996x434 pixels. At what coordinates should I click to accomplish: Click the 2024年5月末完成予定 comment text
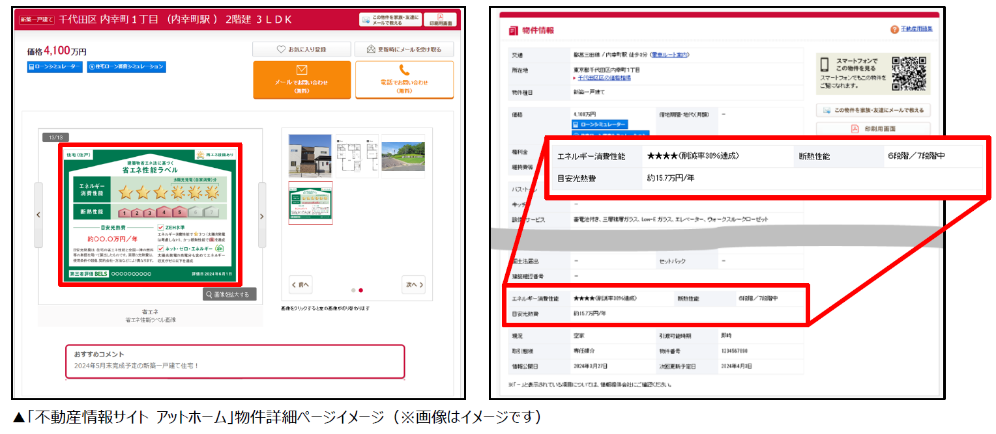coord(136,366)
